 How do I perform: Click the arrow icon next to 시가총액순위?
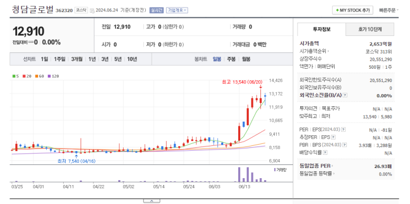pyautogui.click(x=328, y=52)
